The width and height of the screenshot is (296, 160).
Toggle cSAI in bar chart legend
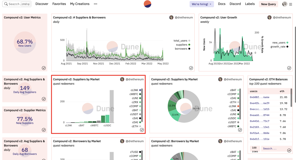click(137, 118)
